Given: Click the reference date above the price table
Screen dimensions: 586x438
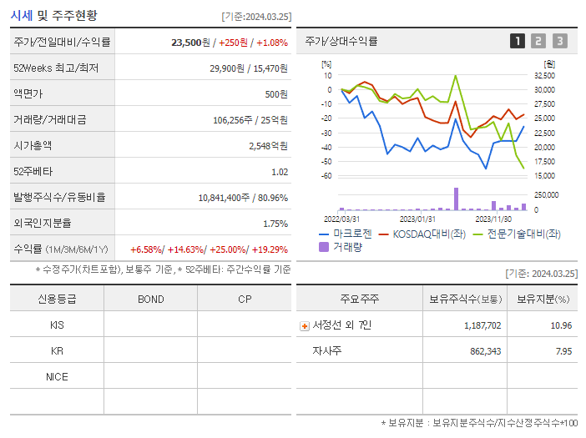Looking at the screenshot, I should point(256,17).
